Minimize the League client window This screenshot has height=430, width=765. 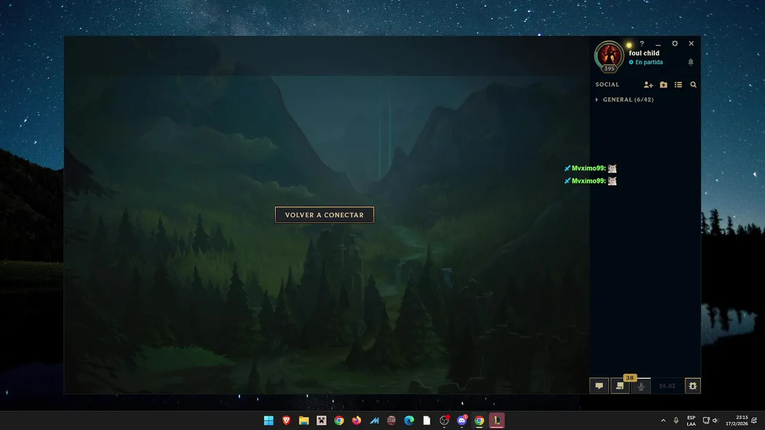click(x=658, y=44)
